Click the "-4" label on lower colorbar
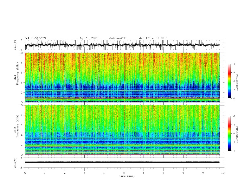The height and width of the screenshot is (194, 251). click(234, 125)
